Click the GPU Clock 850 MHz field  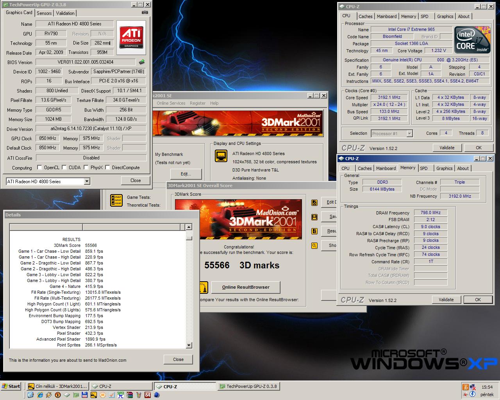coord(48,138)
